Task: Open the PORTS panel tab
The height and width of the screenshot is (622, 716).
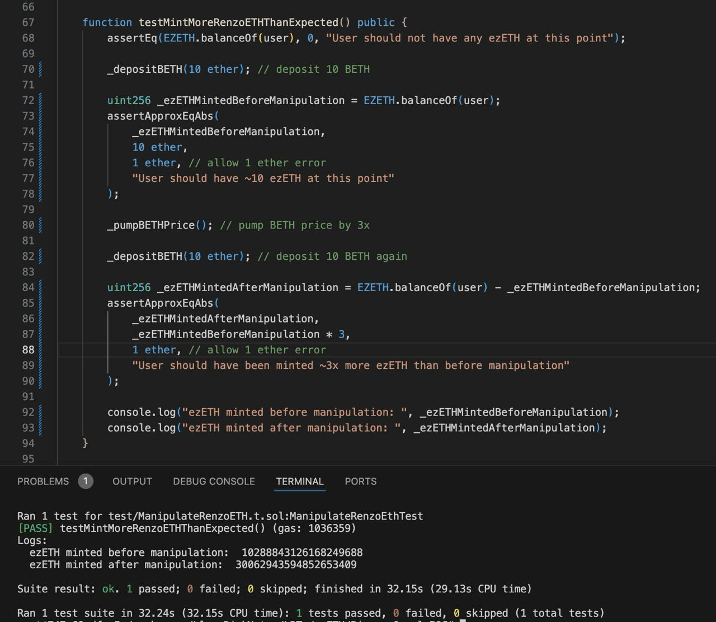Action: [x=360, y=481]
